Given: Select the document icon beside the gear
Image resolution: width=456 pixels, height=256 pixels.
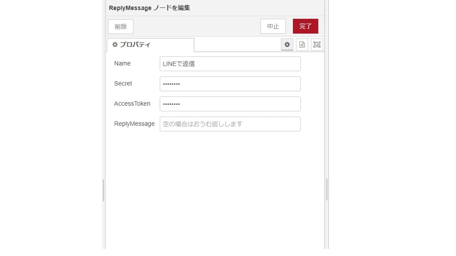Looking at the screenshot, I should (302, 44).
